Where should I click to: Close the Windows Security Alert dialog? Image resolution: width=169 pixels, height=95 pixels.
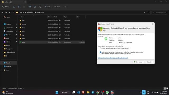pos(153,24)
